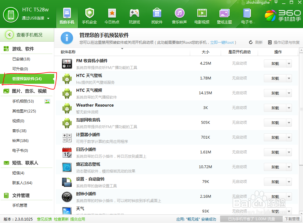Open the 音乐铃声 (Music Ringtones) section
Screen dimensions: 303x223
179,15
